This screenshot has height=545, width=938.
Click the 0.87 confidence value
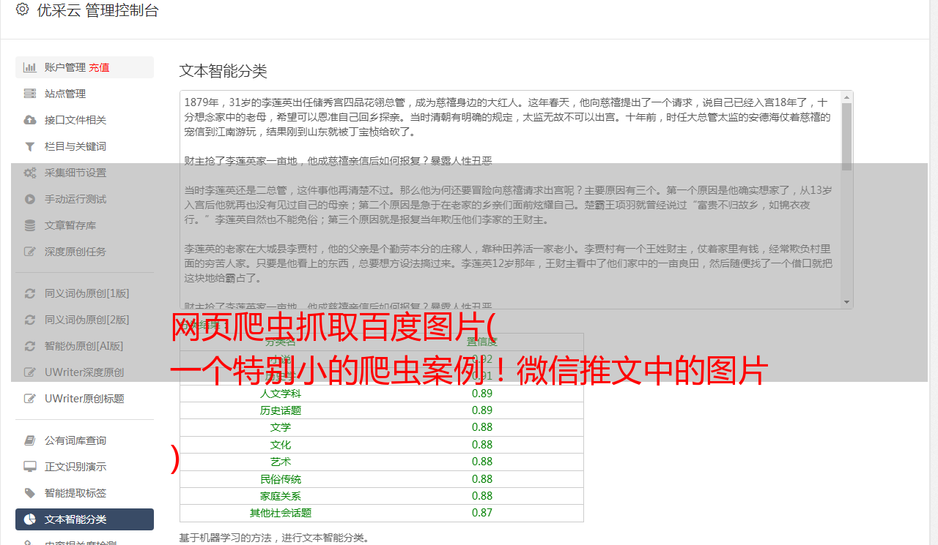[482, 513]
